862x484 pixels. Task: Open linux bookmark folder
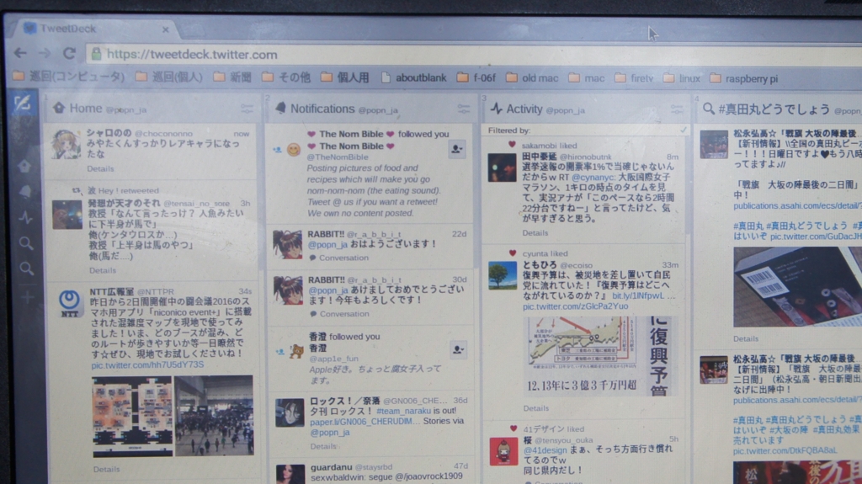tap(682, 78)
